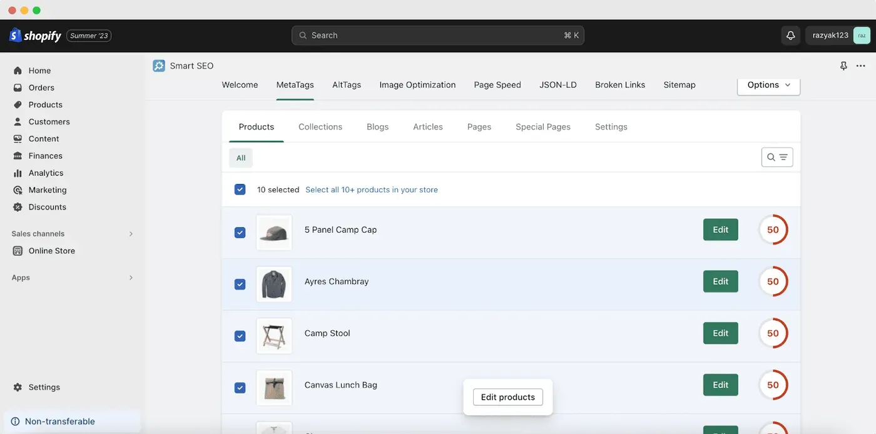Switch to the Collections sub-tab
The height and width of the screenshot is (434, 876).
(x=320, y=127)
